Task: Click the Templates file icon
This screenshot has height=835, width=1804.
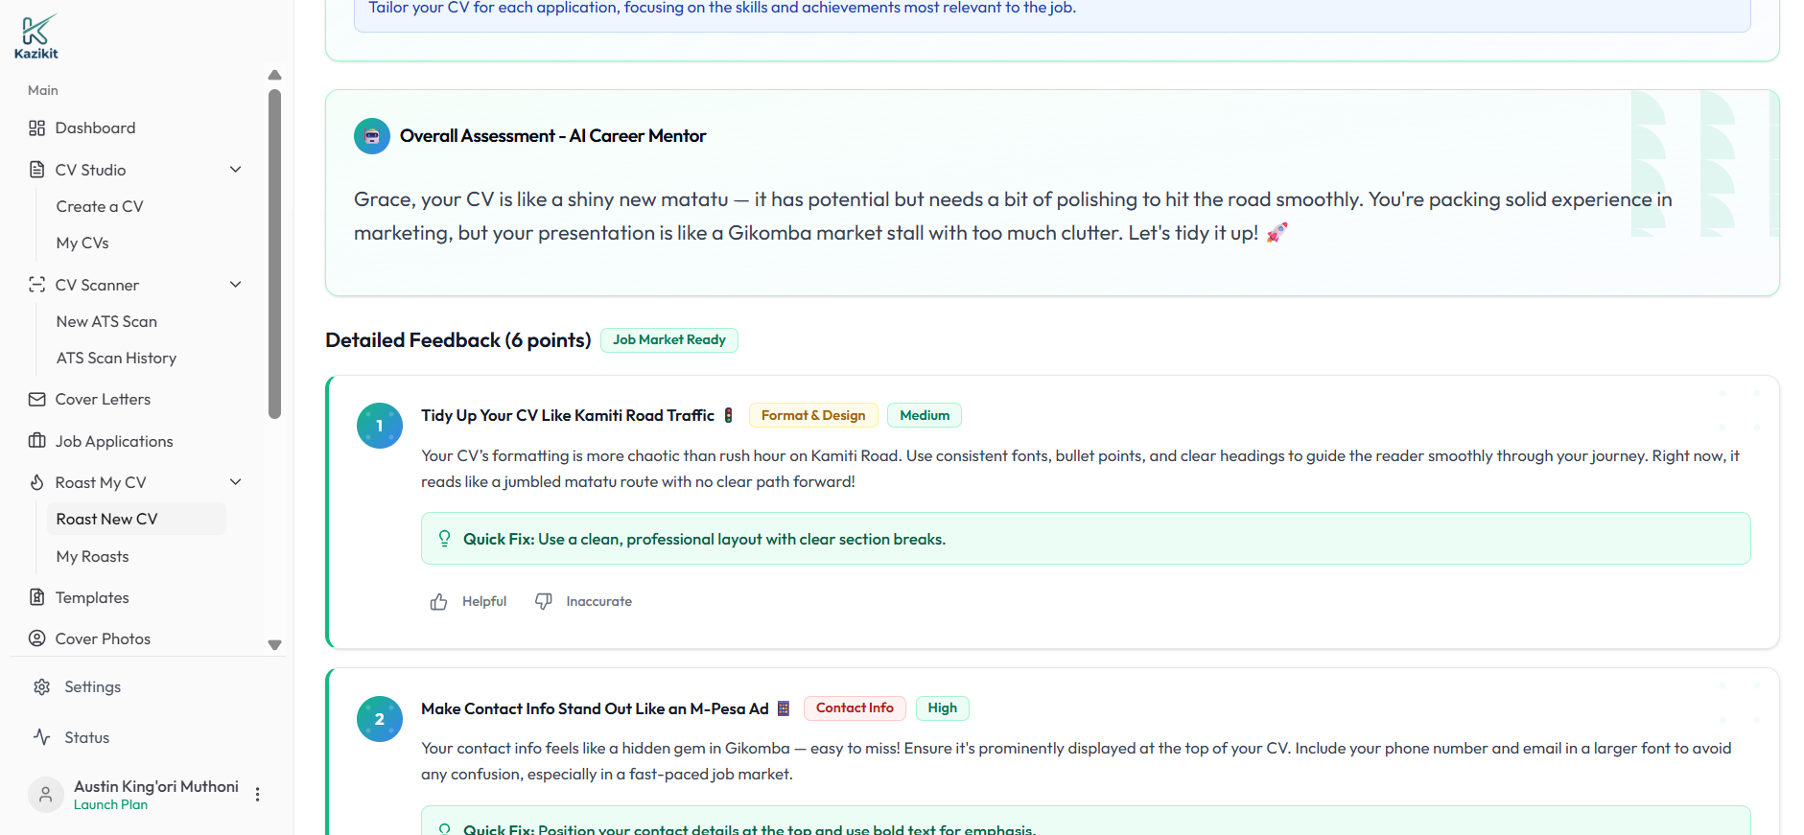Action: pyautogui.click(x=37, y=597)
